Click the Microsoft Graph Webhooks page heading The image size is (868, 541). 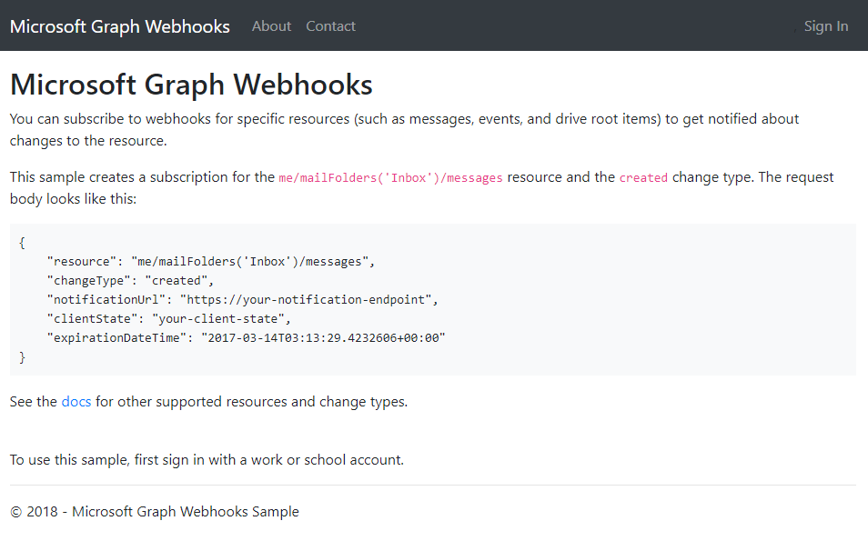click(x=191, y=85)
